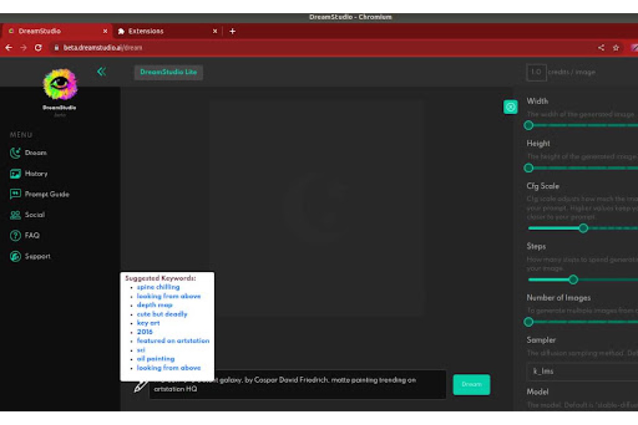Focus the browser address bar URL

103,48
